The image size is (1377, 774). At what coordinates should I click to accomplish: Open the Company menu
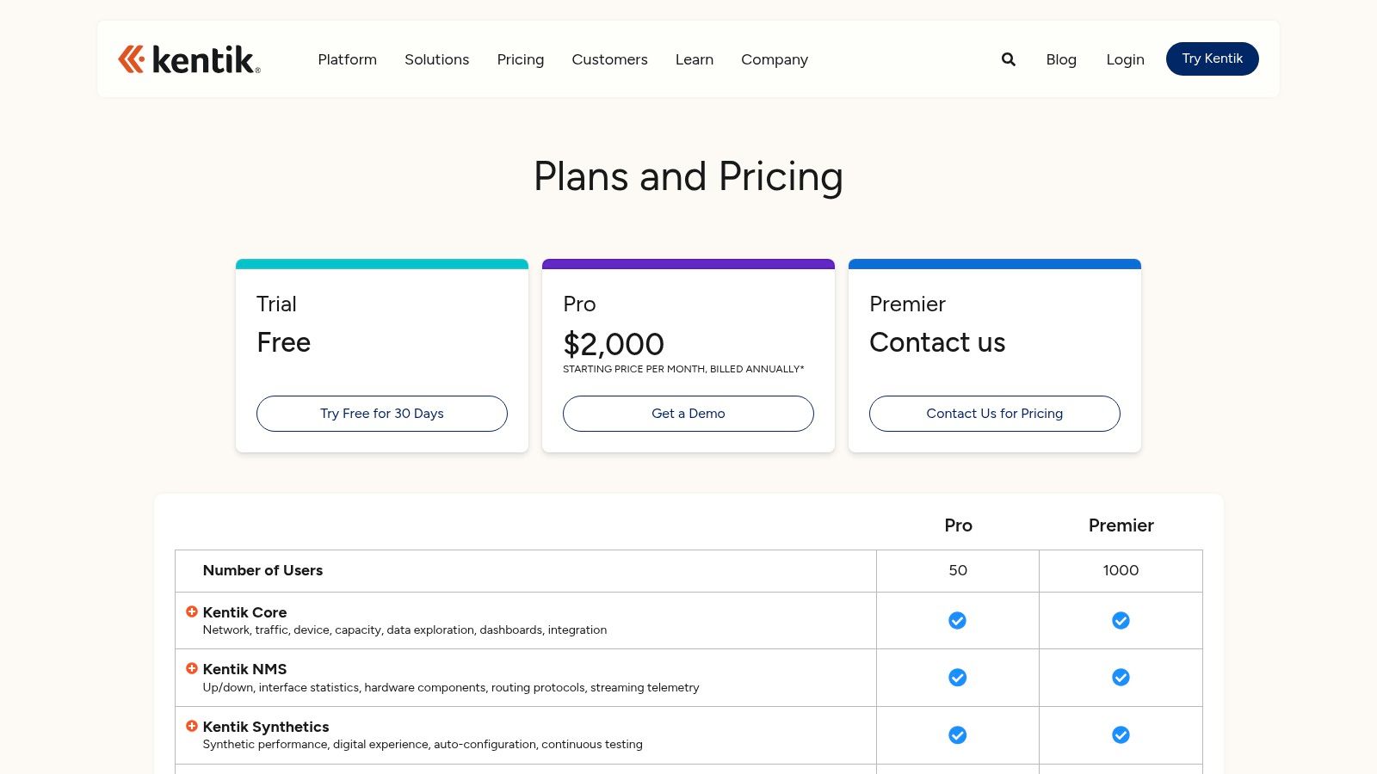tap(774, 59)
